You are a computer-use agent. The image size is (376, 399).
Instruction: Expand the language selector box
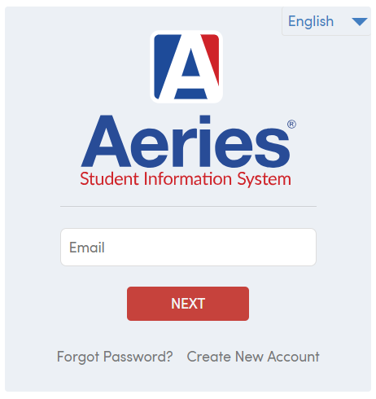[326, 21]
